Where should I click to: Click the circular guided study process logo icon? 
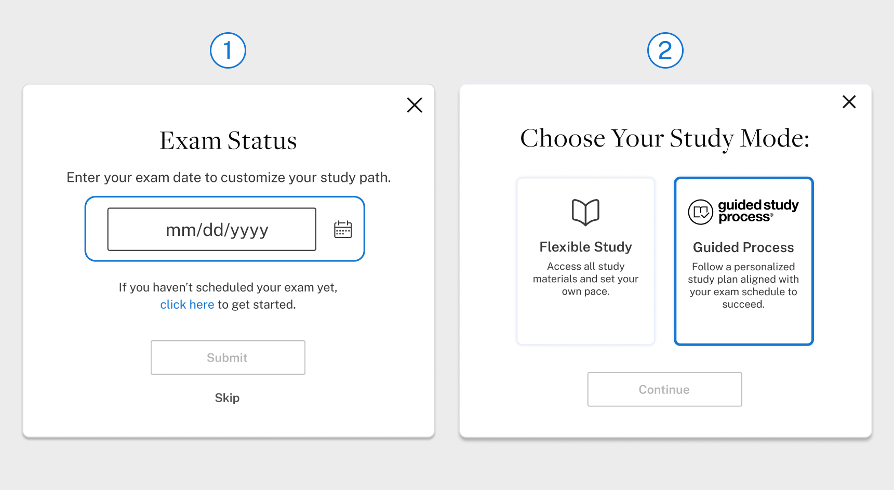click(x=700, y=212)
